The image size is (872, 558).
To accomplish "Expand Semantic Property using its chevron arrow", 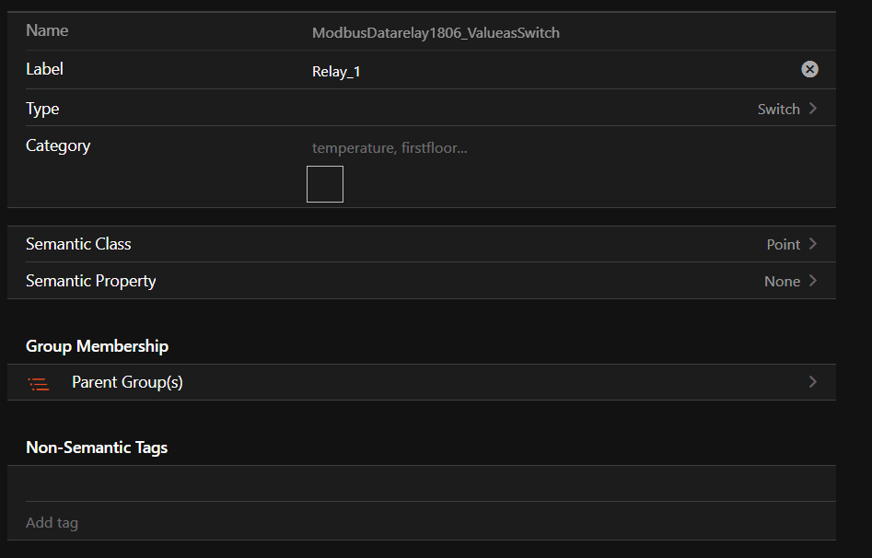I will (x=813, y=281).
